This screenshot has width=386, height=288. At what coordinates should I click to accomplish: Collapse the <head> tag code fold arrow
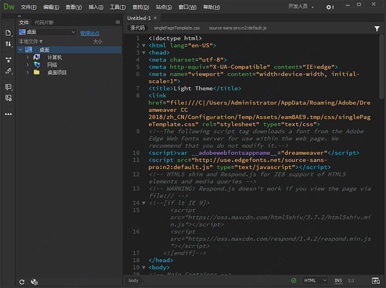(144, 52)
